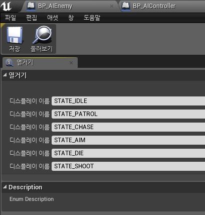Close the 열거기 panel tab

pos(71,63)
